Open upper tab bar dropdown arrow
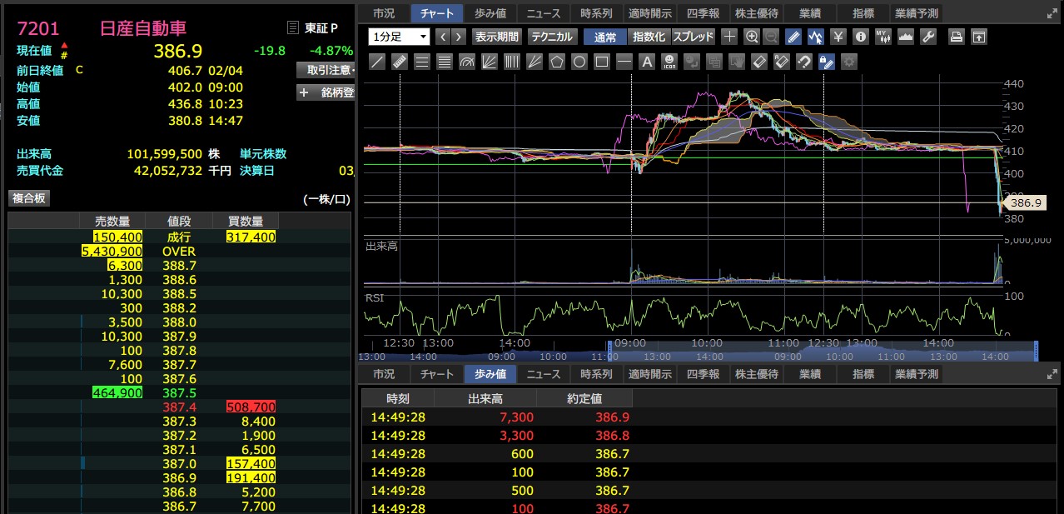 pyautogui.click(x=1052, y=13)
